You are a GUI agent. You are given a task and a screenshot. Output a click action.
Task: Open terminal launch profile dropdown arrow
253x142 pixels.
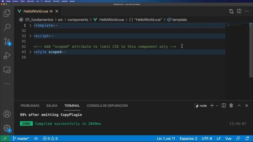(217, 106)
